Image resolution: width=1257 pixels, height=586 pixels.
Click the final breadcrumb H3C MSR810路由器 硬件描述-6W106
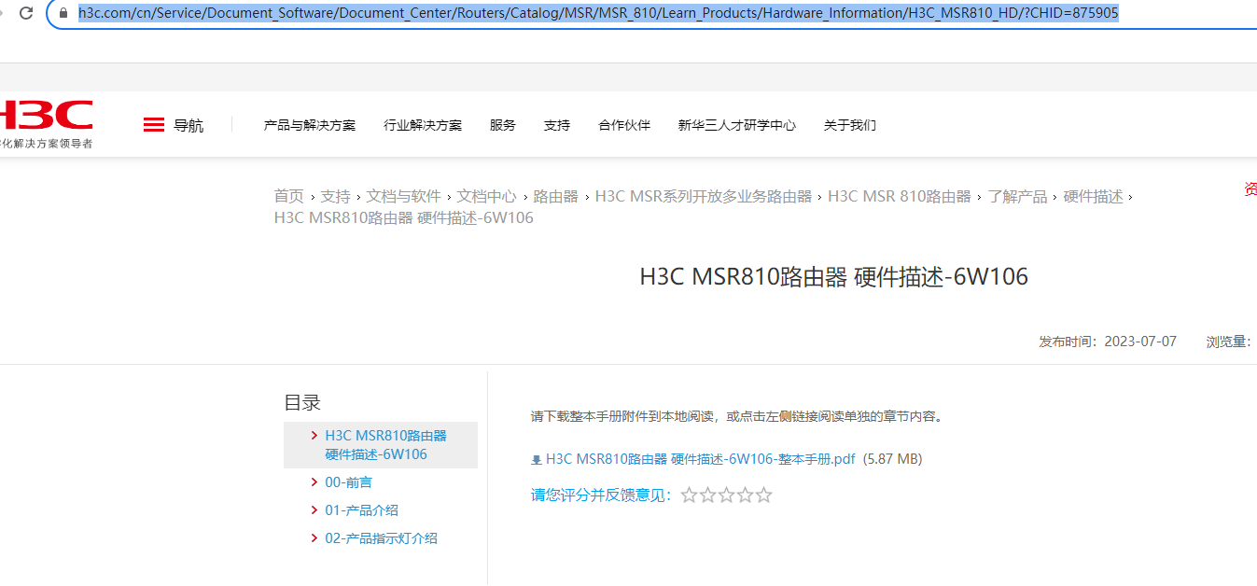pos(403,217)
